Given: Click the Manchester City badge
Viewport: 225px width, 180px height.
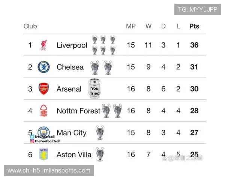Looking at the screenshot, I should click(43, 131).
